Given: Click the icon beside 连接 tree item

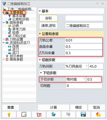Looking at the screenshot, I should point(10,46).
